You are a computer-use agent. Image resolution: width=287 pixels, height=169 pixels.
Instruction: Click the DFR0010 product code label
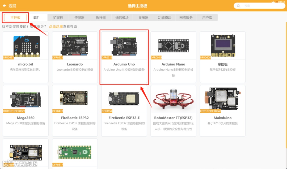[x=156, y=57]
